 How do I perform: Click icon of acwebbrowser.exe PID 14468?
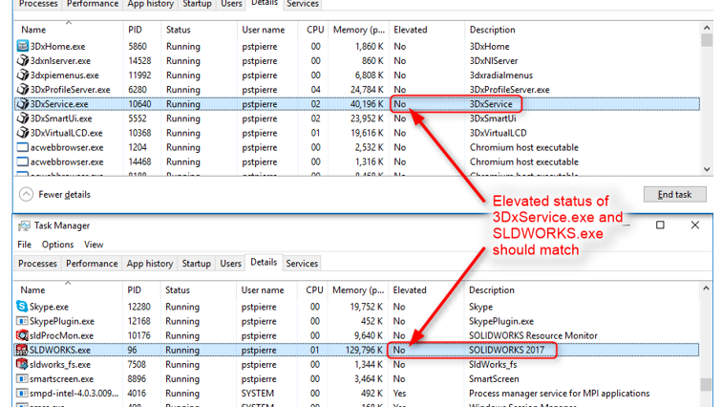22,161
